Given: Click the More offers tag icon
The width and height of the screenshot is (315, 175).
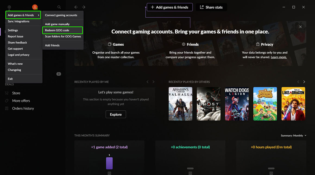Looking at the screenshot, I should [x=6, y=101].
